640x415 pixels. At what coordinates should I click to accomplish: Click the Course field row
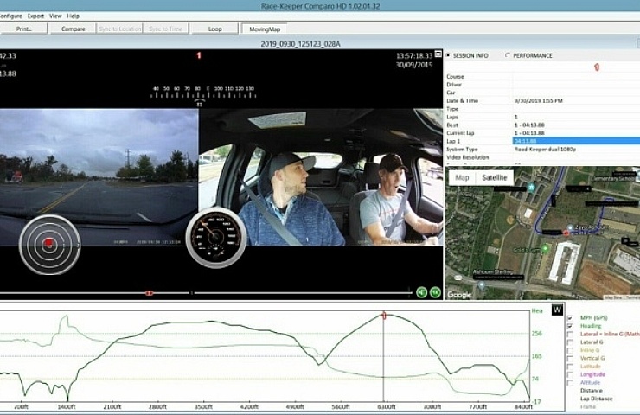[x=542, y=76]
